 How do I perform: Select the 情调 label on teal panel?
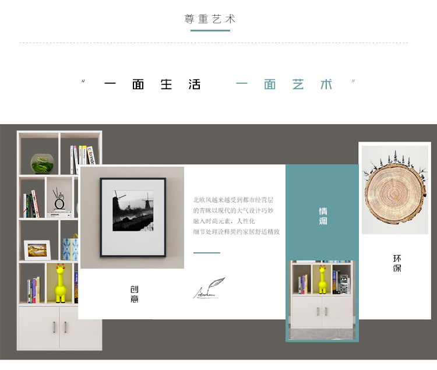click(x=323, y=216)
